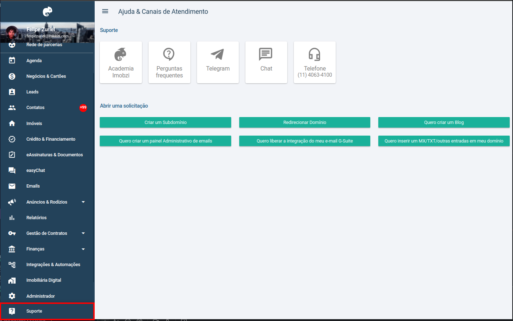The height and width of the screenshot is (321, 513).
Task: Go to Emails in sidebar
Action: click(x=47, y=186)
